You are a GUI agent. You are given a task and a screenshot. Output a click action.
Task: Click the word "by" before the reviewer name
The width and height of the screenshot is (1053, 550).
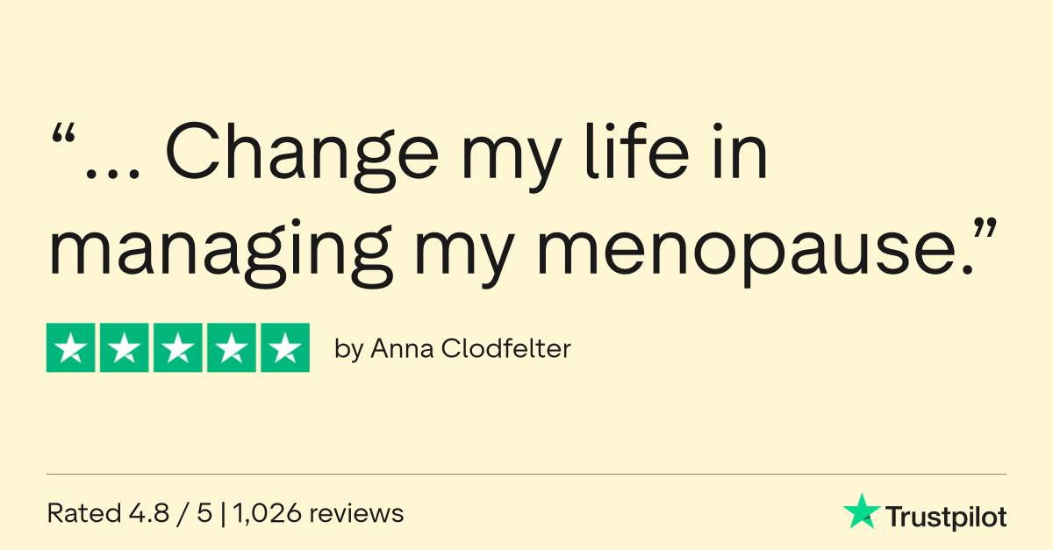(x=348, y=349)
